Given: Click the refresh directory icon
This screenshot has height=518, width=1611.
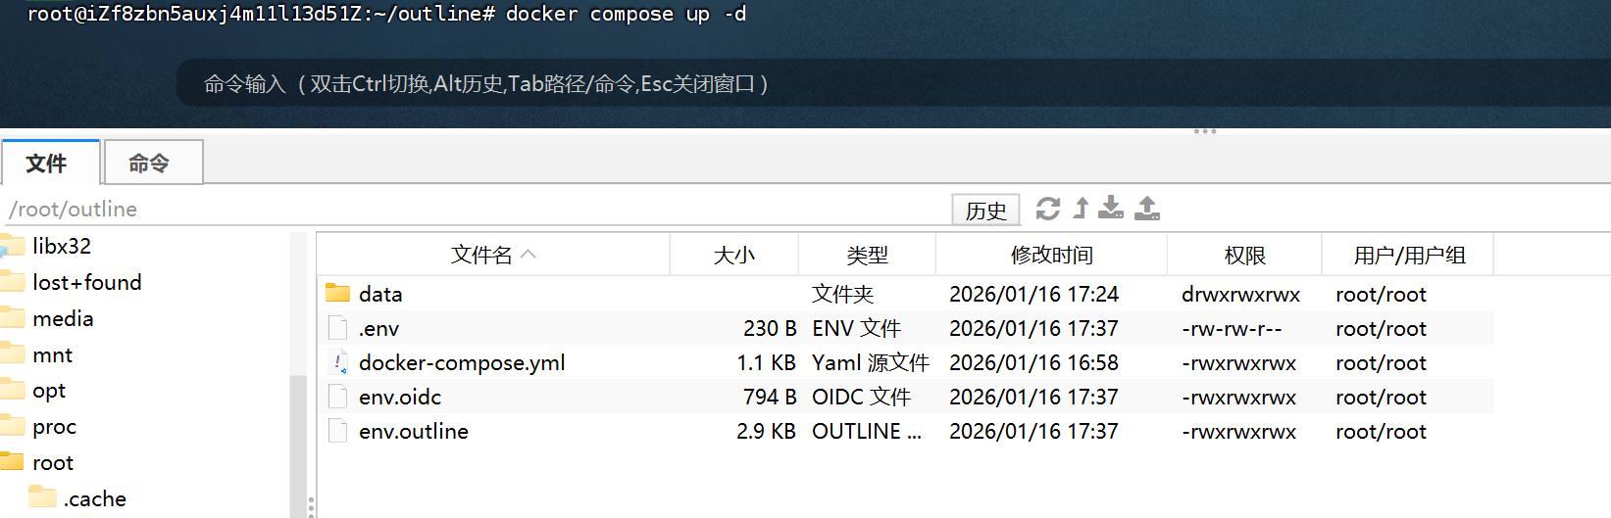Looking at the screenshot, I should tap(1047, 209).
